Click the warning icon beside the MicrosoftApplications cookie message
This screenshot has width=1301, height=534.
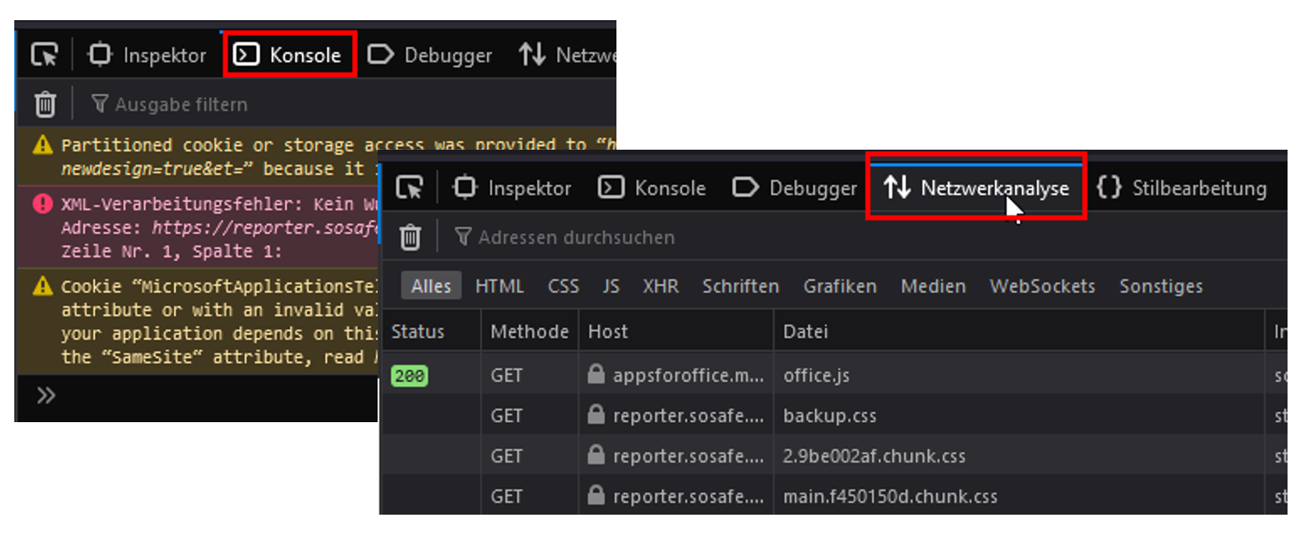(x=42, y=287)
